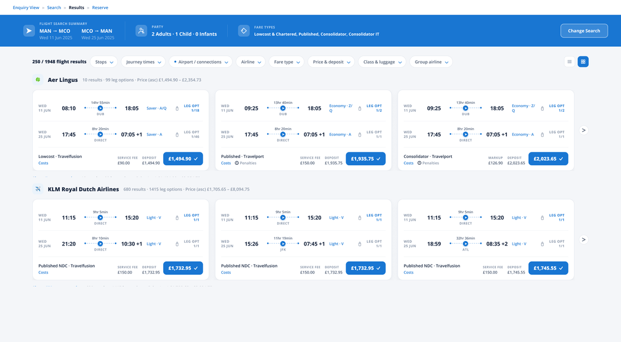Open the Airline filter dropdown
The width and height of the screenshot is (621, 342).
251,62
